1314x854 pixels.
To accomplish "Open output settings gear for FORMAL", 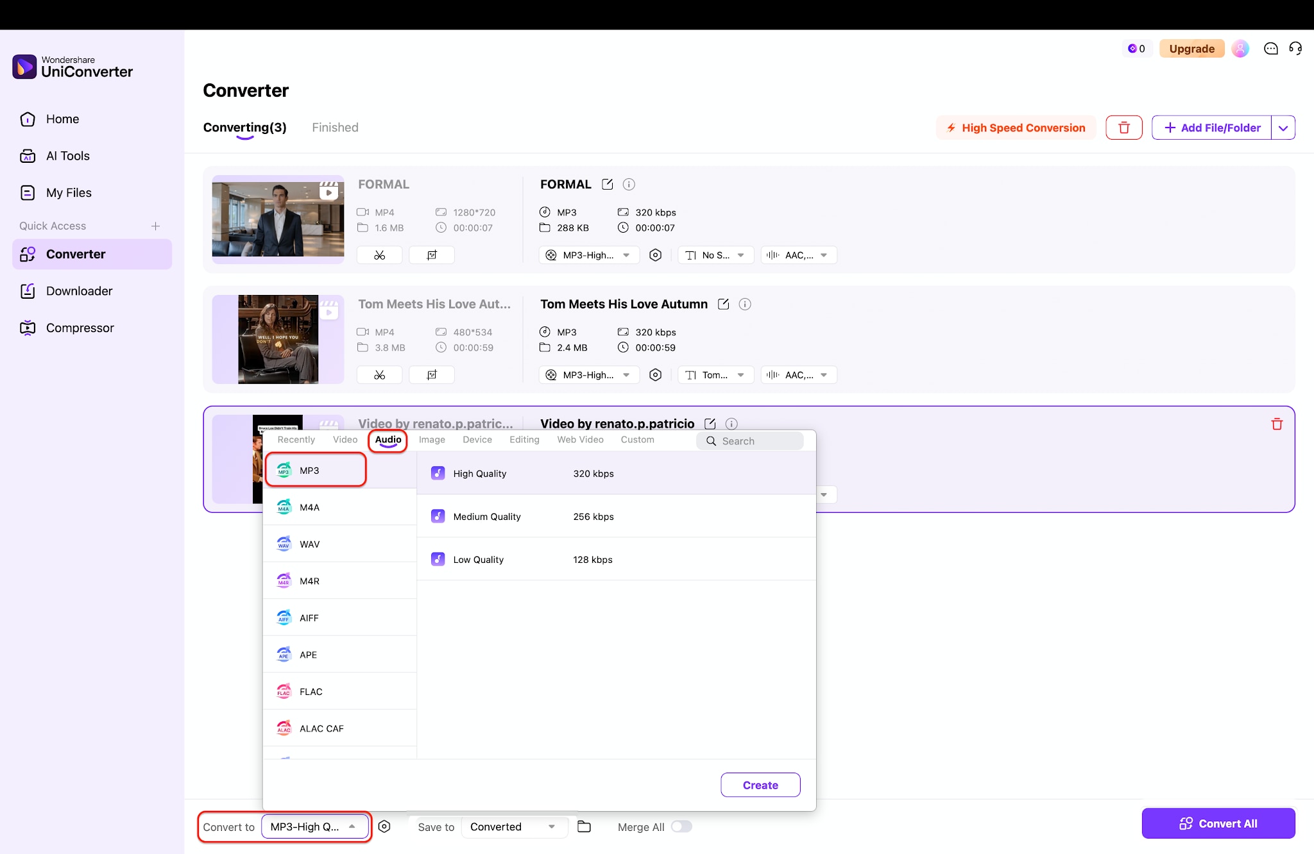I will click(655, 255).
